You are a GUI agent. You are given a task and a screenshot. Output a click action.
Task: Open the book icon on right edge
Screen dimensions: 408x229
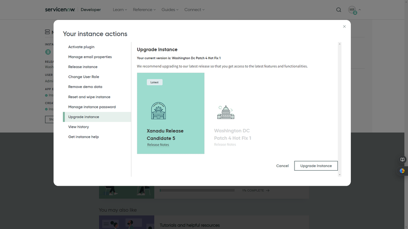point(402,160)
